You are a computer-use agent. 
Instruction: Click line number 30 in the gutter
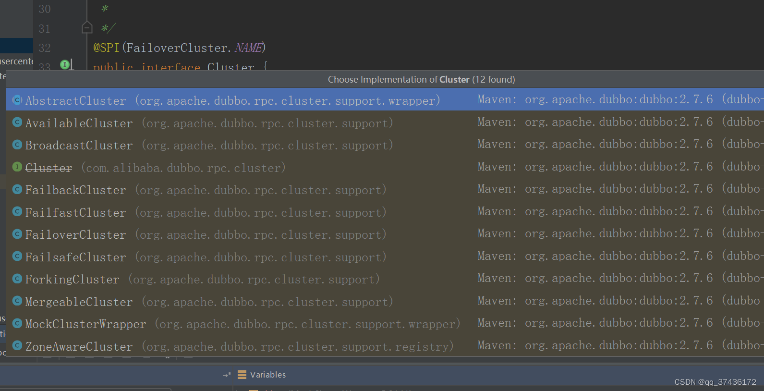45,9
